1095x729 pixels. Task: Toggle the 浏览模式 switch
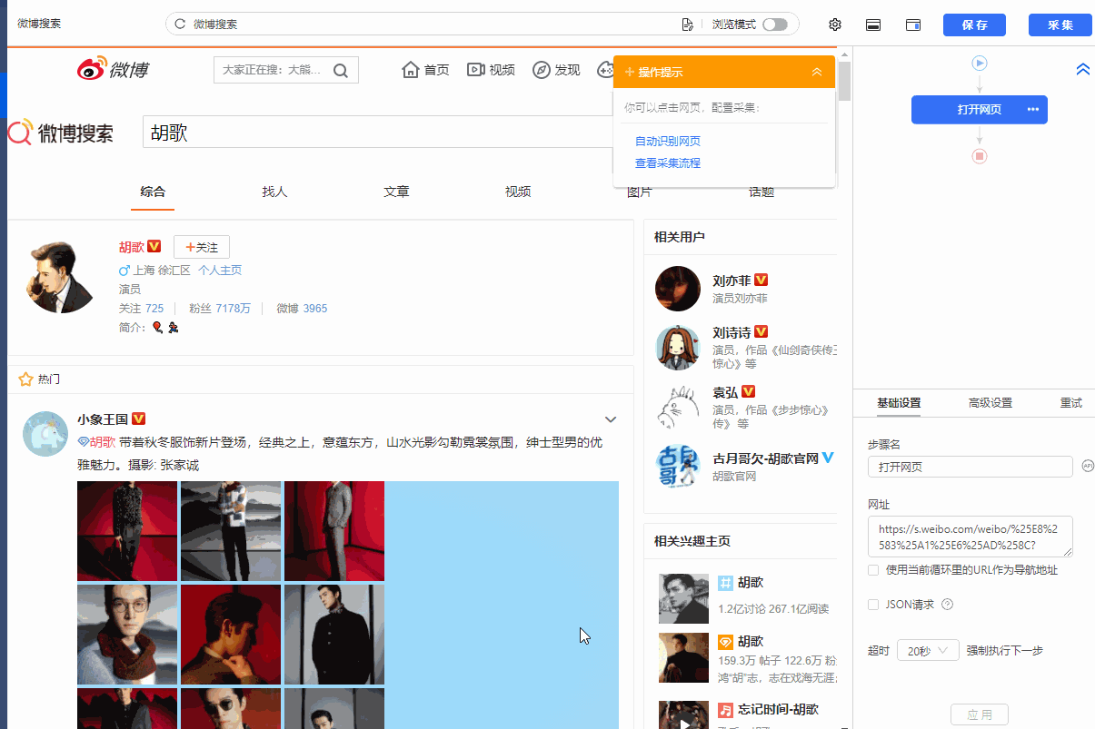pyautogui.click(x=775, y=25)
